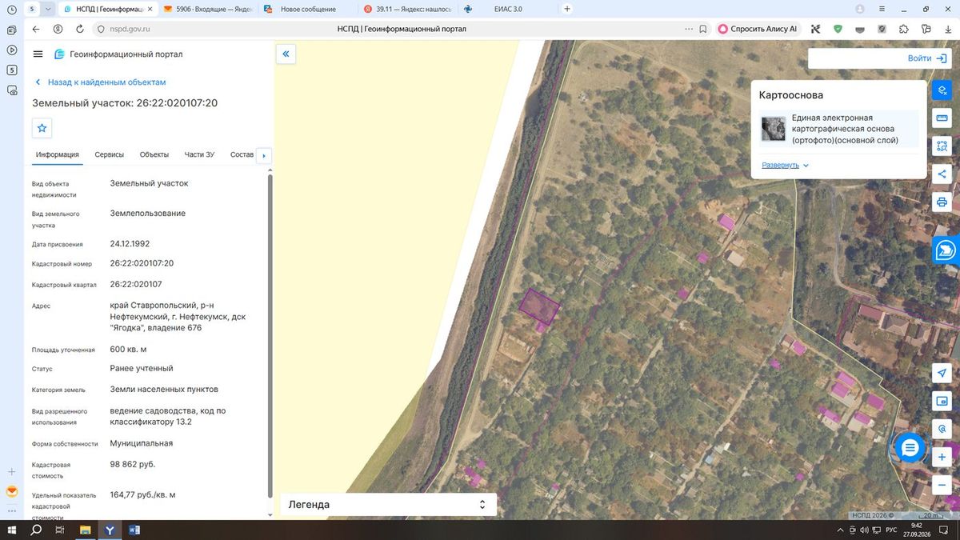Image resolution: width=960 pixels, height=540 pixels.
Task: Switch to the ЕИАС 3.0 browser tab
Action: [x=508, y=9]
